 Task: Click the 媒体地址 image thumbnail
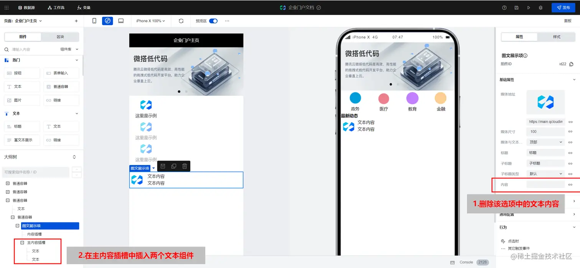tap(545, 102)
